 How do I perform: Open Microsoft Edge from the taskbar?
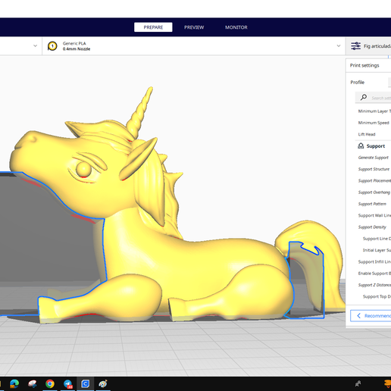click(14, 384)
